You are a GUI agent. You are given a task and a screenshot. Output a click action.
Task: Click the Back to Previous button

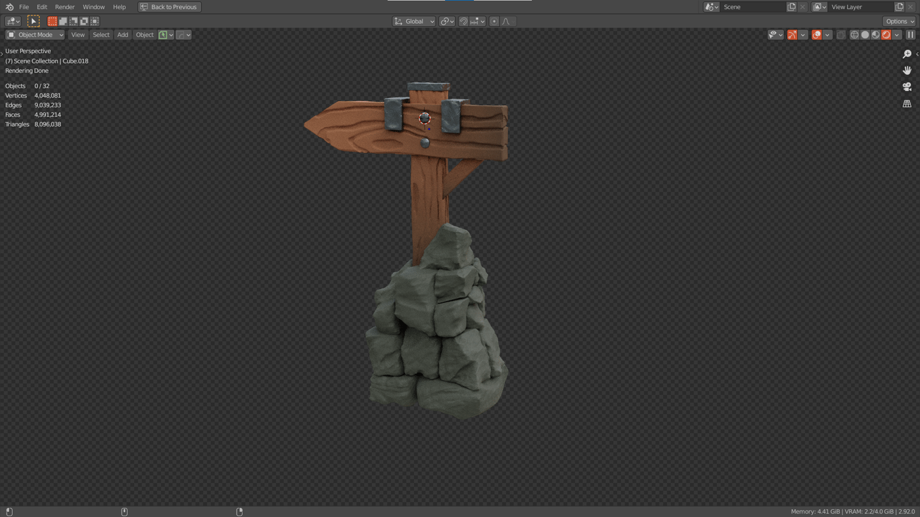tap(170, 7)
